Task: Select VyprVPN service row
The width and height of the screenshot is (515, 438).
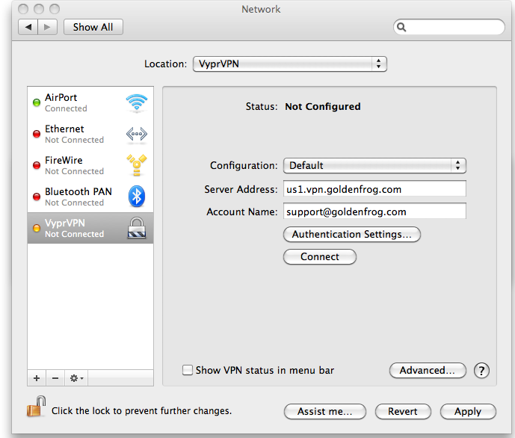Action: (90, 228)
